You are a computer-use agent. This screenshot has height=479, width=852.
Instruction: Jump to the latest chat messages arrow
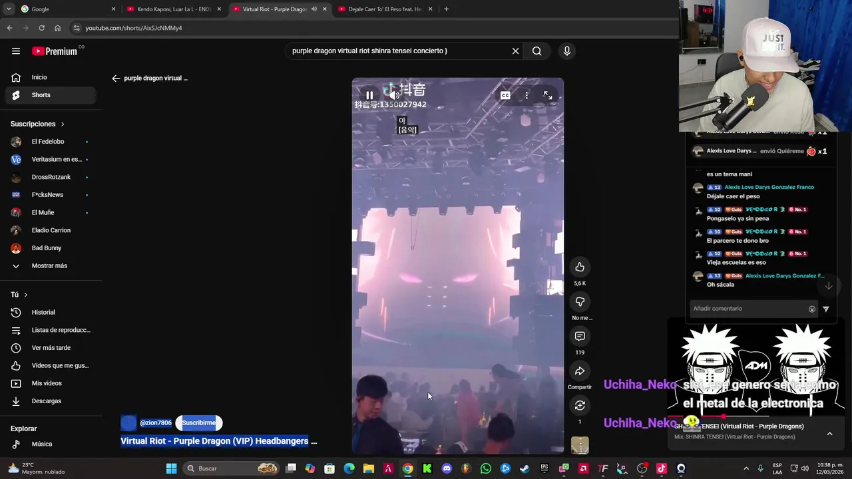pos(829,286)
